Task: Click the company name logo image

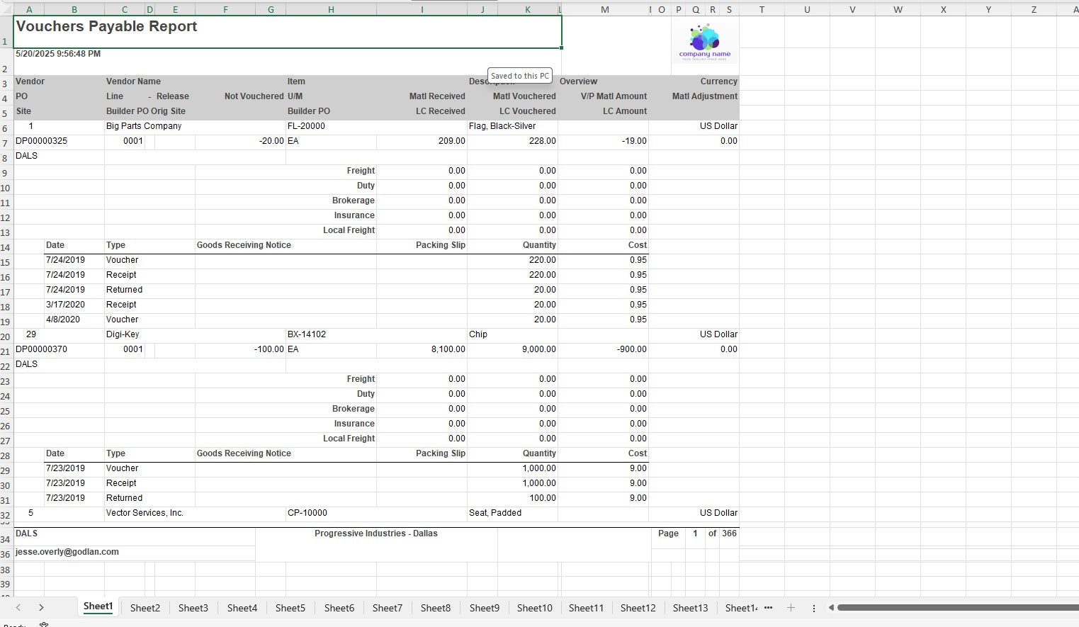Action: [704, 43]
